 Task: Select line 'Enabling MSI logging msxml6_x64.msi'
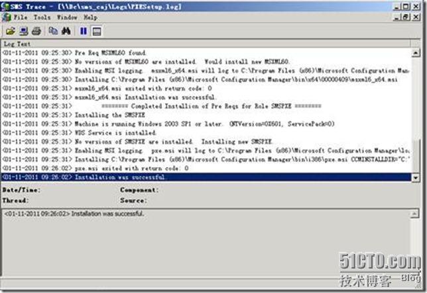206,71
